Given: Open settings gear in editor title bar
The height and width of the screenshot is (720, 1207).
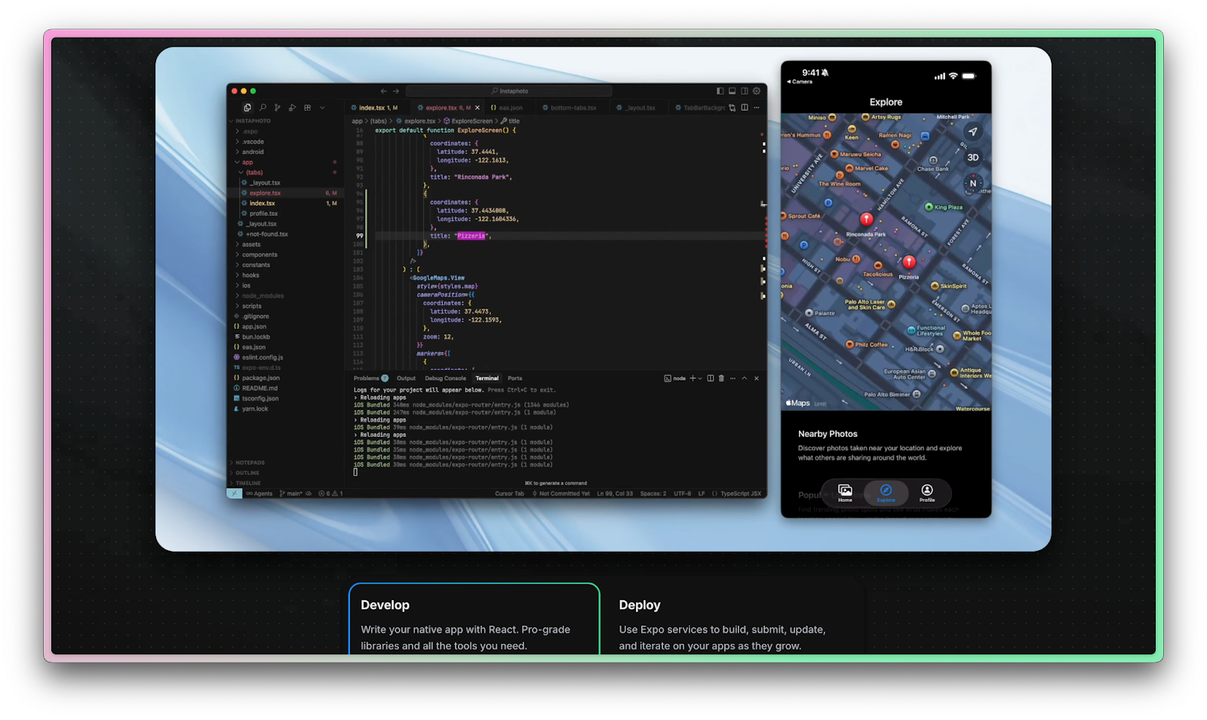Looking at the screenshot, I should coord(757,91).
